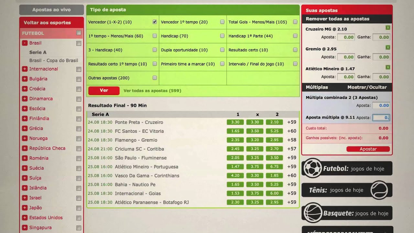The image size is (414, 233).
Task: Click the red Apostar button
Action: (368, 149)
